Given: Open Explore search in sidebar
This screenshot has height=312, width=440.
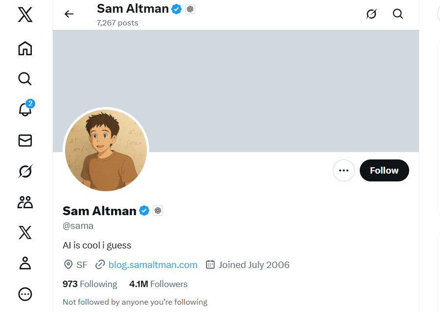Looking at the screenshot, I should 25,79.
